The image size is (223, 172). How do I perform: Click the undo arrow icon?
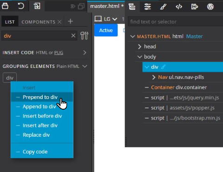point(21,6)
